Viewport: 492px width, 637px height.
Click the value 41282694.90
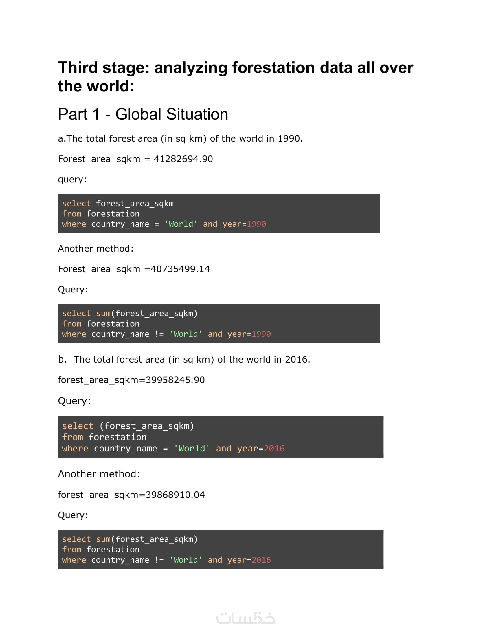point(183,159)
